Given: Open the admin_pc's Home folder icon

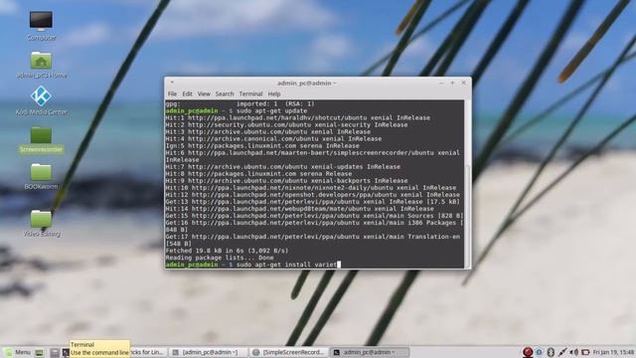Looking at the screenshot, I should 41,64.
